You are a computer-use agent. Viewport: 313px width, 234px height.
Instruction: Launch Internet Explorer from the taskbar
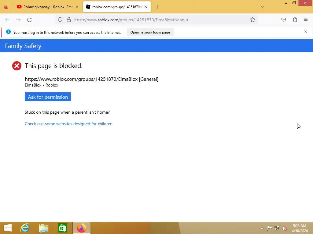[25, 228]
